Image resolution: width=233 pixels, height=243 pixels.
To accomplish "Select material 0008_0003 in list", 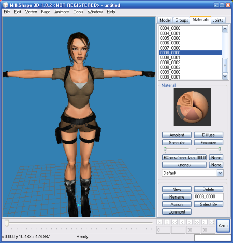I will (x=190, y=67).
